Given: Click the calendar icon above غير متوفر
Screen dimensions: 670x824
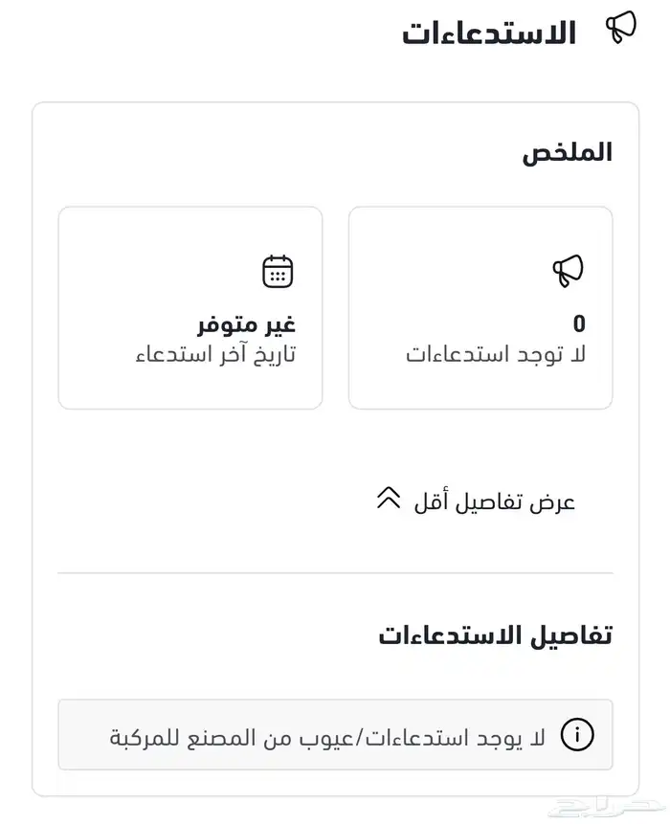Looking at the screenshot, I should tap(278, 272).
